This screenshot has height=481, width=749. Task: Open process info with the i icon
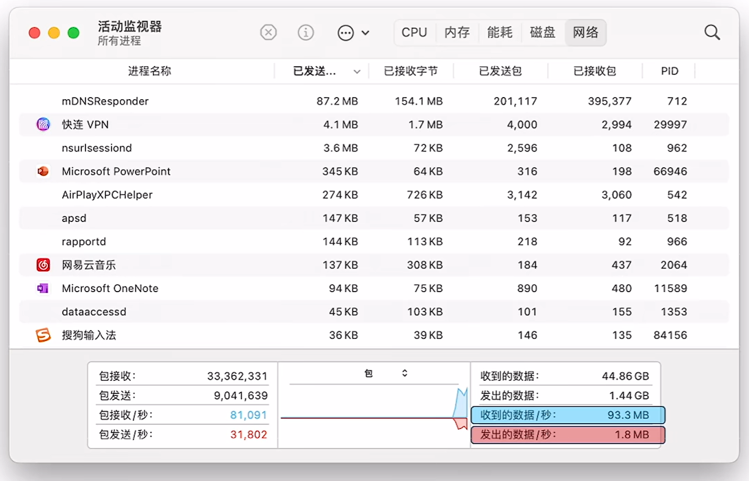[306, 33]
